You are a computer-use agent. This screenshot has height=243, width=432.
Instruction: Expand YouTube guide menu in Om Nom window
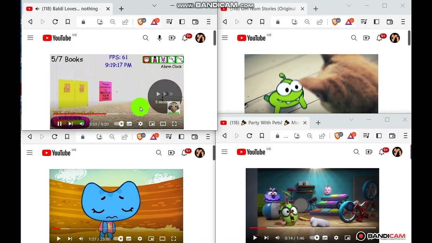(x=225, y=38)
